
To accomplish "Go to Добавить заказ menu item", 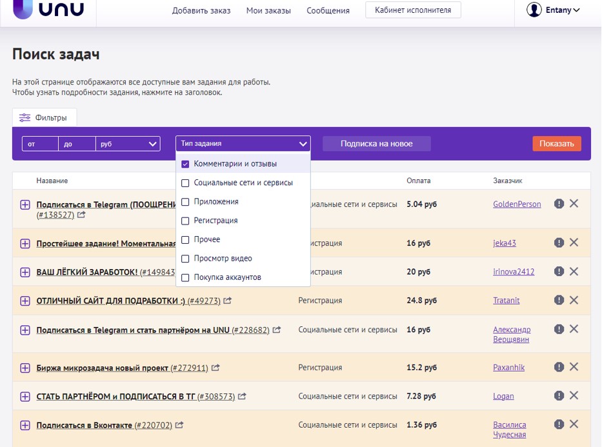I will coord(201,11).
